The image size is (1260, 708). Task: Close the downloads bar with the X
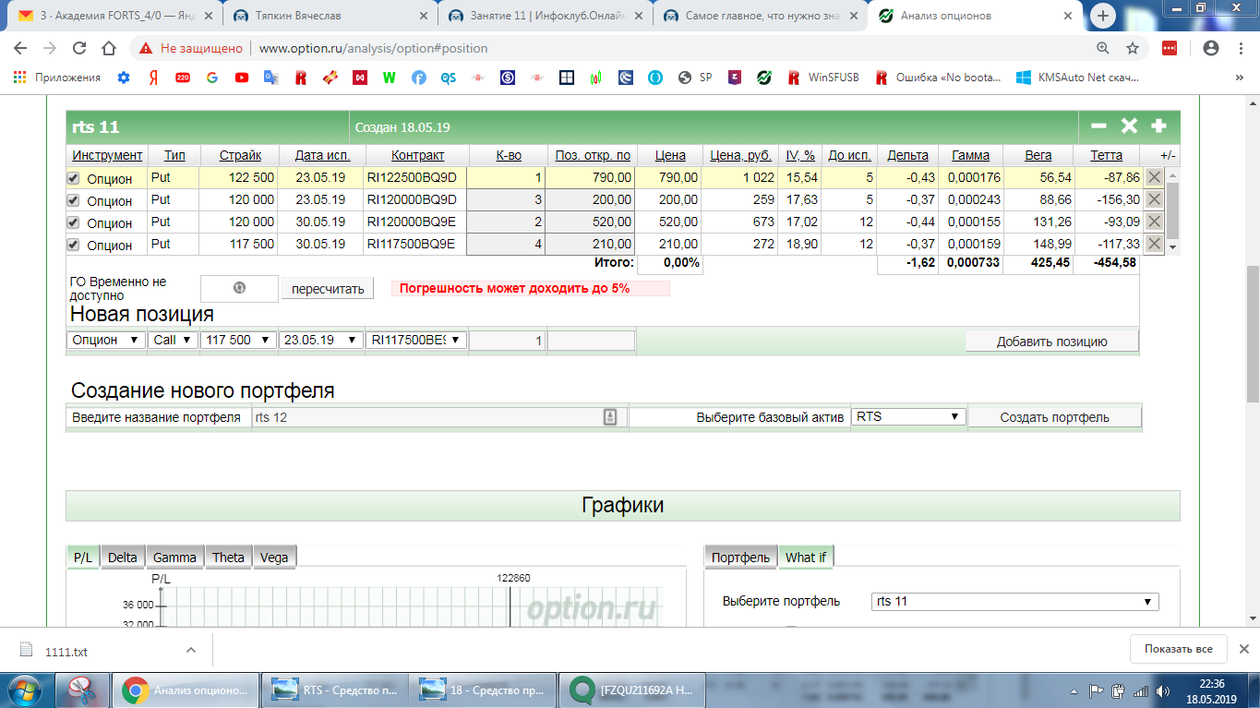1243,649
